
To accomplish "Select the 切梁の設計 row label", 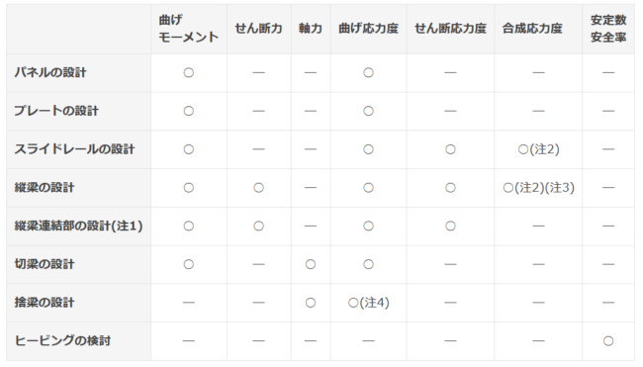I will [45, 264].
